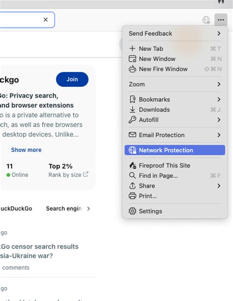Click the Bookmarks icon in the menu

132,99
